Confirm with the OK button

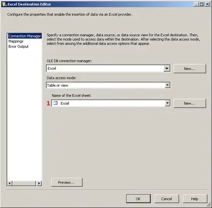tap(138, 199)
